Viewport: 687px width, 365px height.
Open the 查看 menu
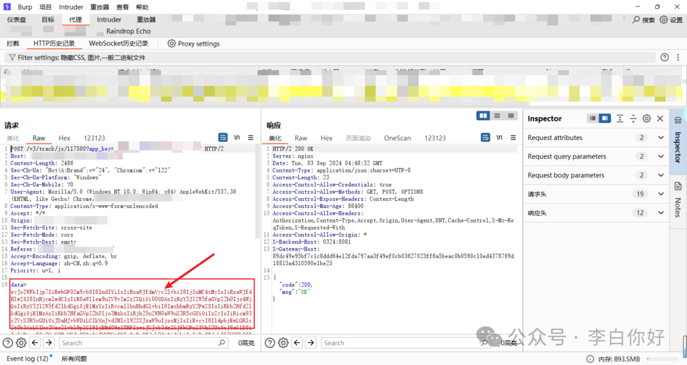pyautogui.click(x=123, y=7)
